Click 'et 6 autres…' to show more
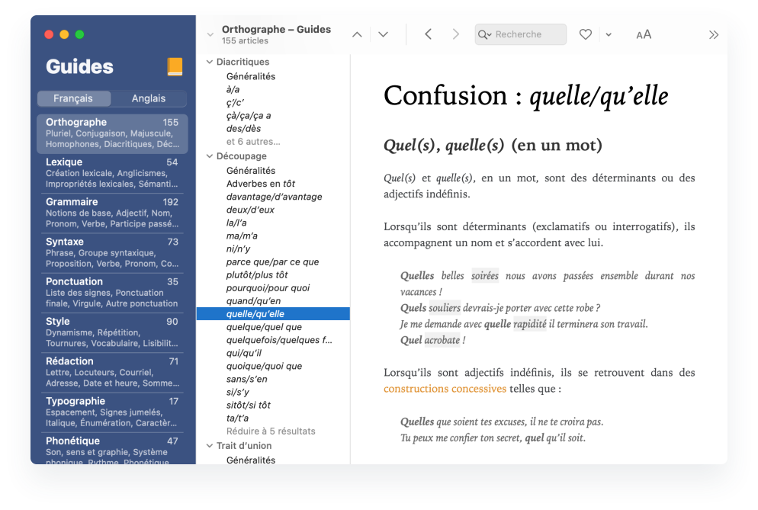 253,142
